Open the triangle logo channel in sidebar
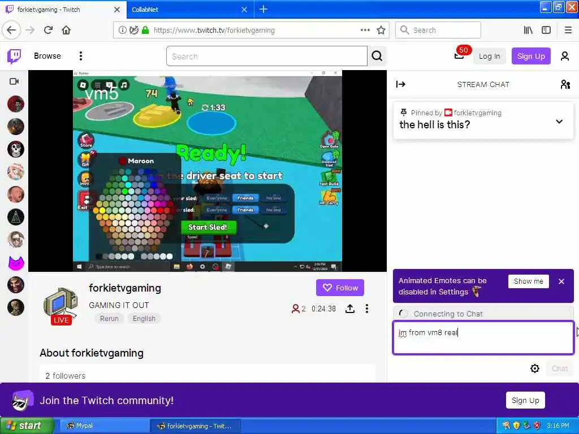579x434 pixels. tap(16, 217)
